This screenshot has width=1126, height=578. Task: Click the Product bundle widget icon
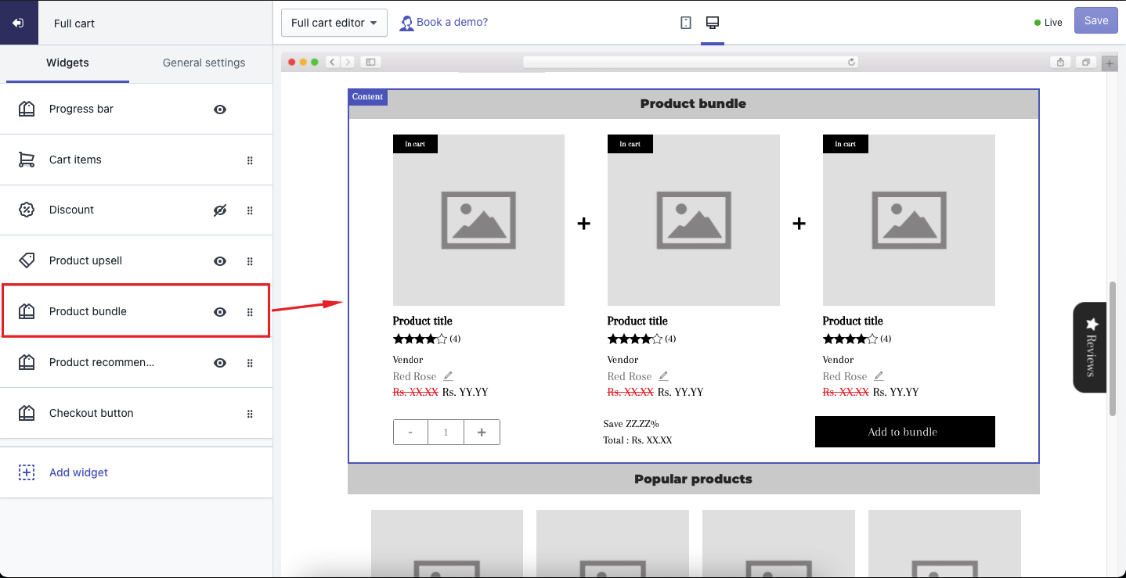[27, 311]
